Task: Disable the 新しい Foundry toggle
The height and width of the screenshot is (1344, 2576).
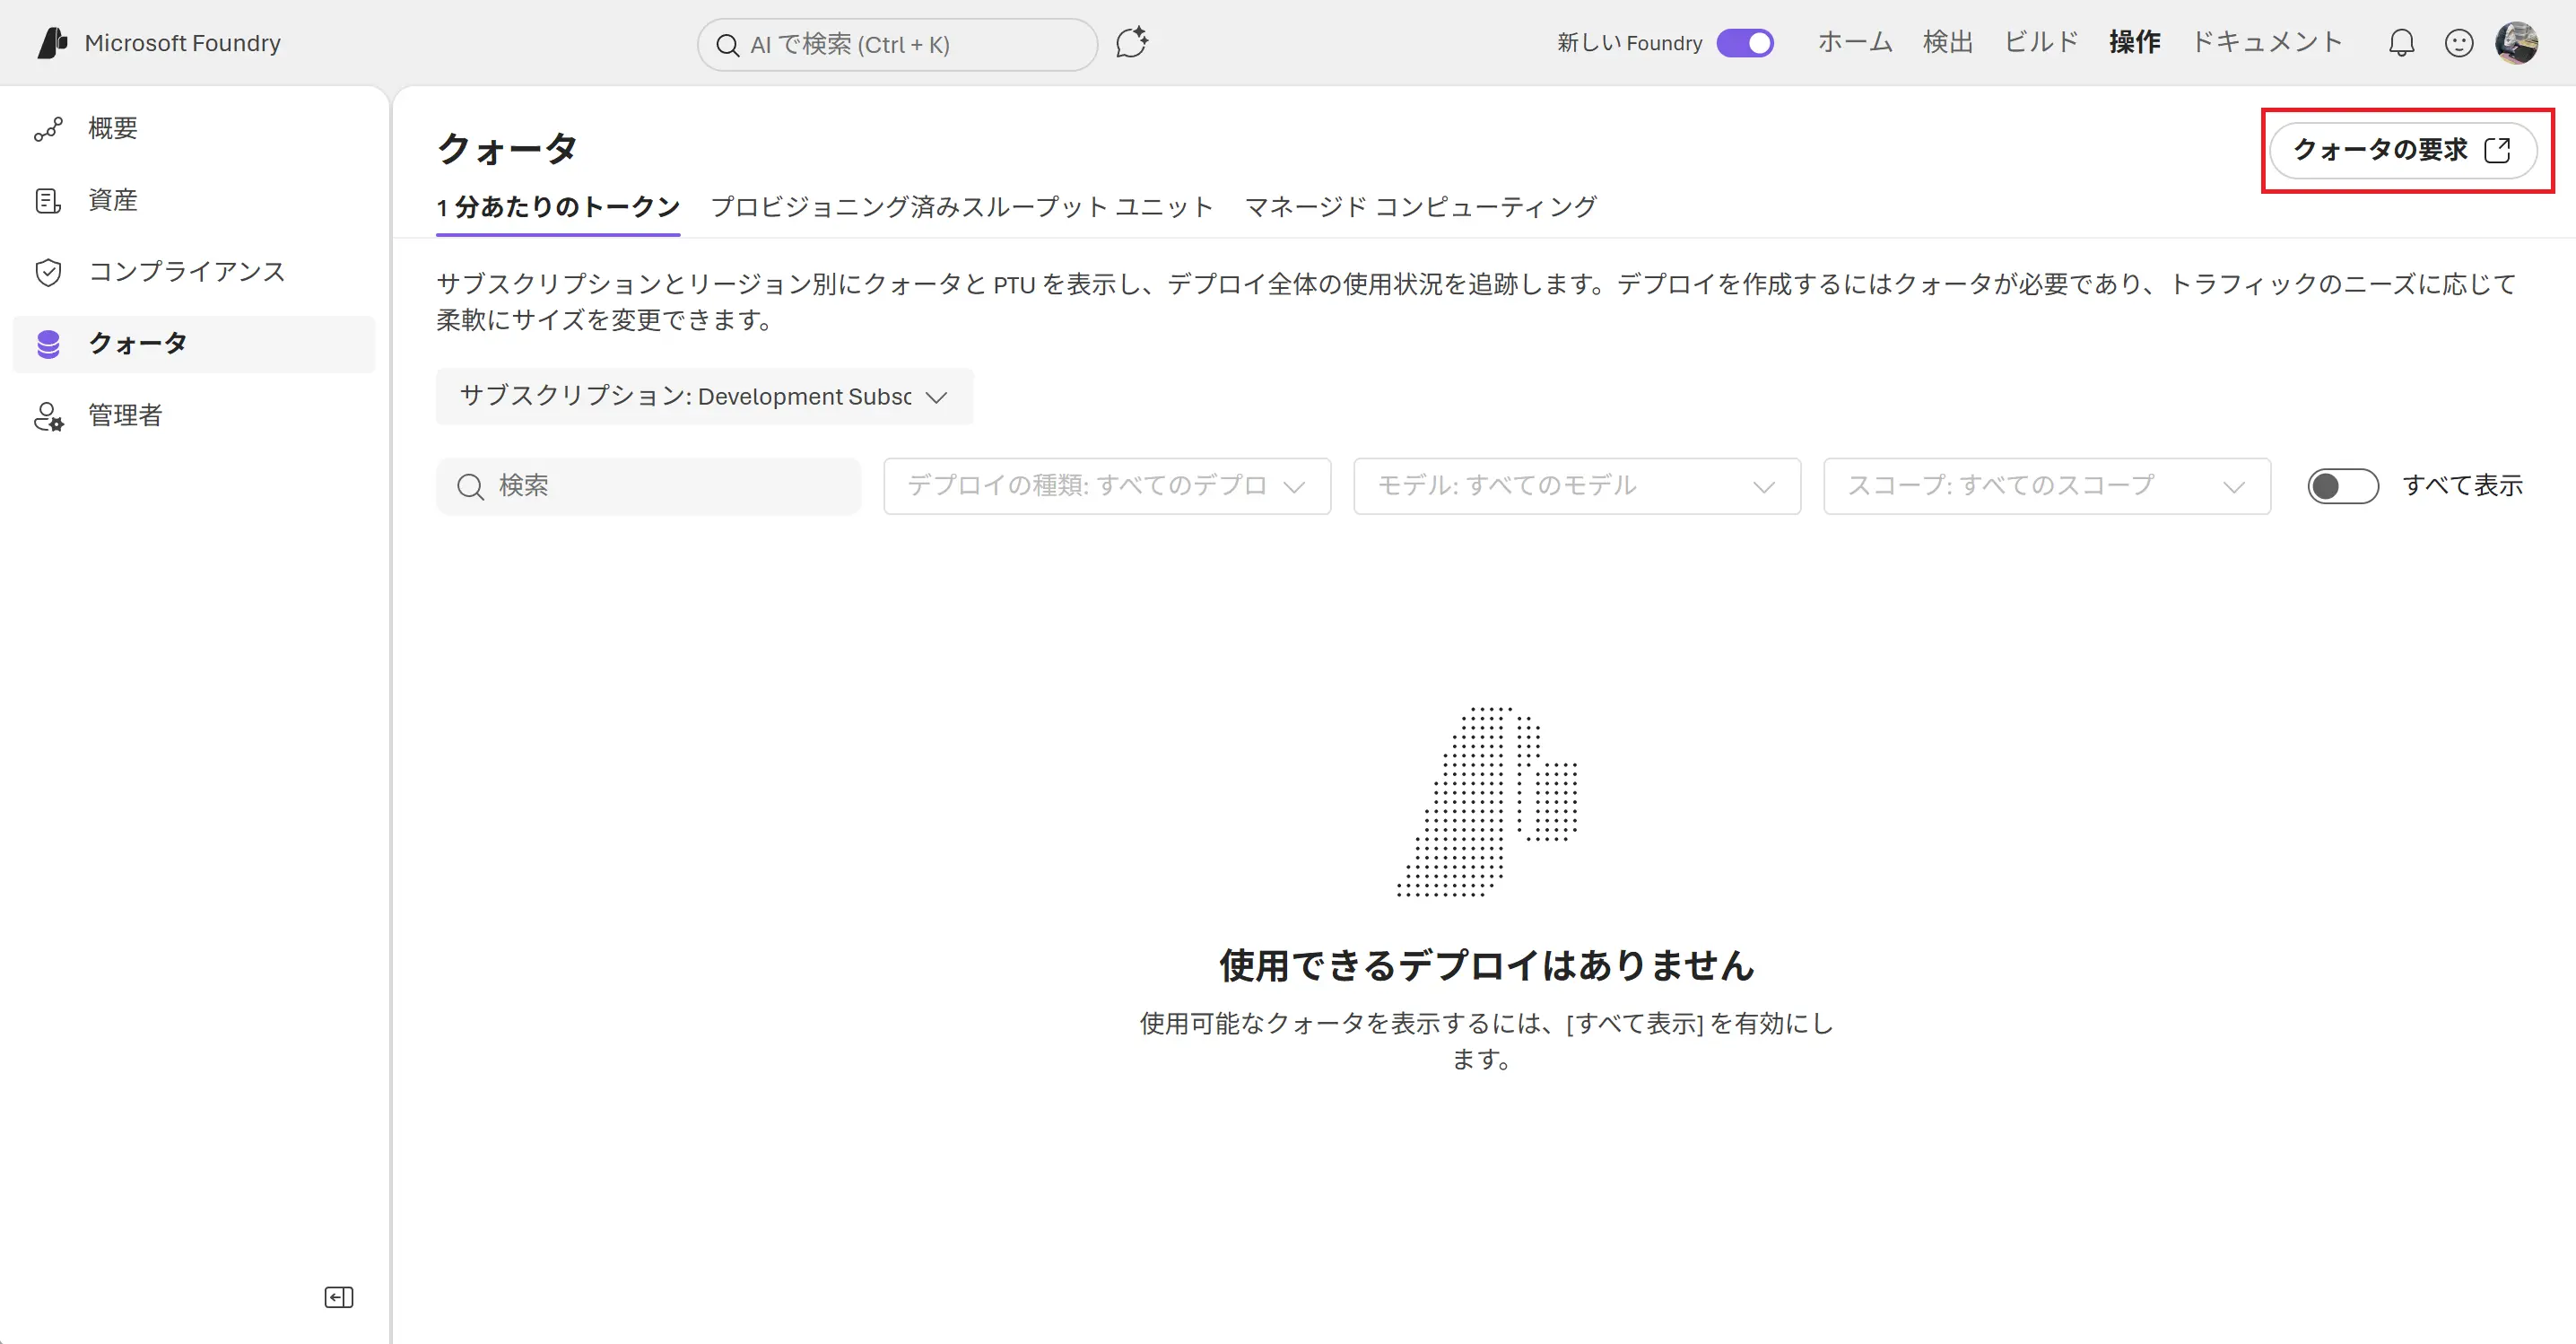Action: tap(1745, 43)
